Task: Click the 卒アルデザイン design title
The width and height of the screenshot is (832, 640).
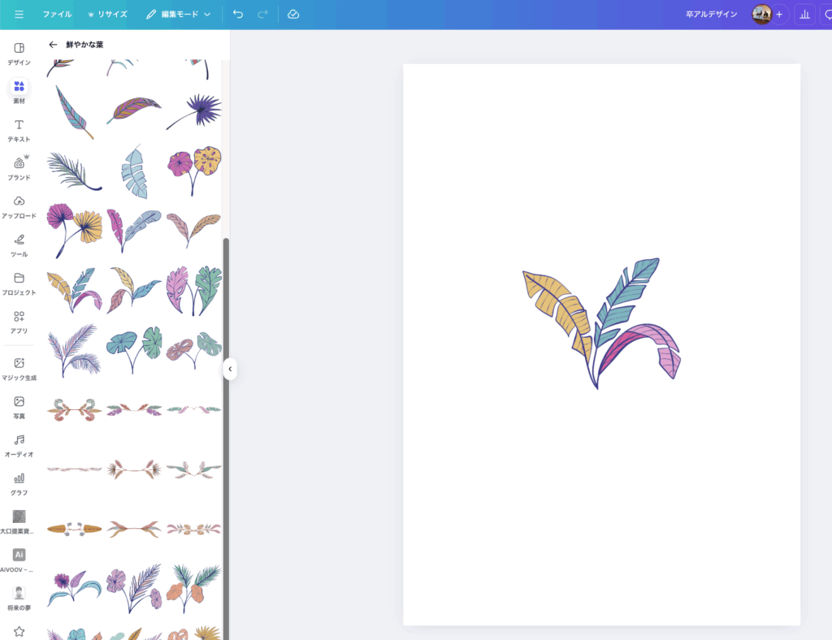Action: (711, 15)
